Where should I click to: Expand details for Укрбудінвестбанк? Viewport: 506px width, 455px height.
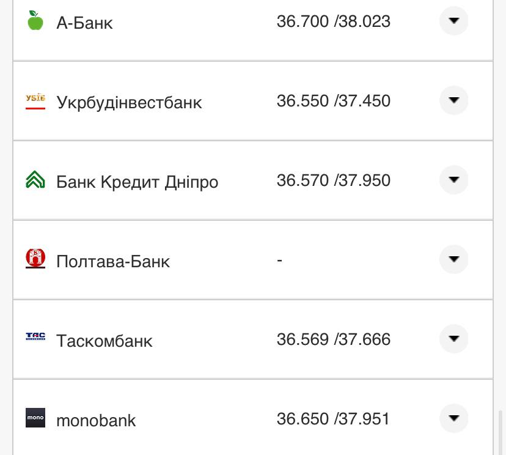[x=453, y=100]
